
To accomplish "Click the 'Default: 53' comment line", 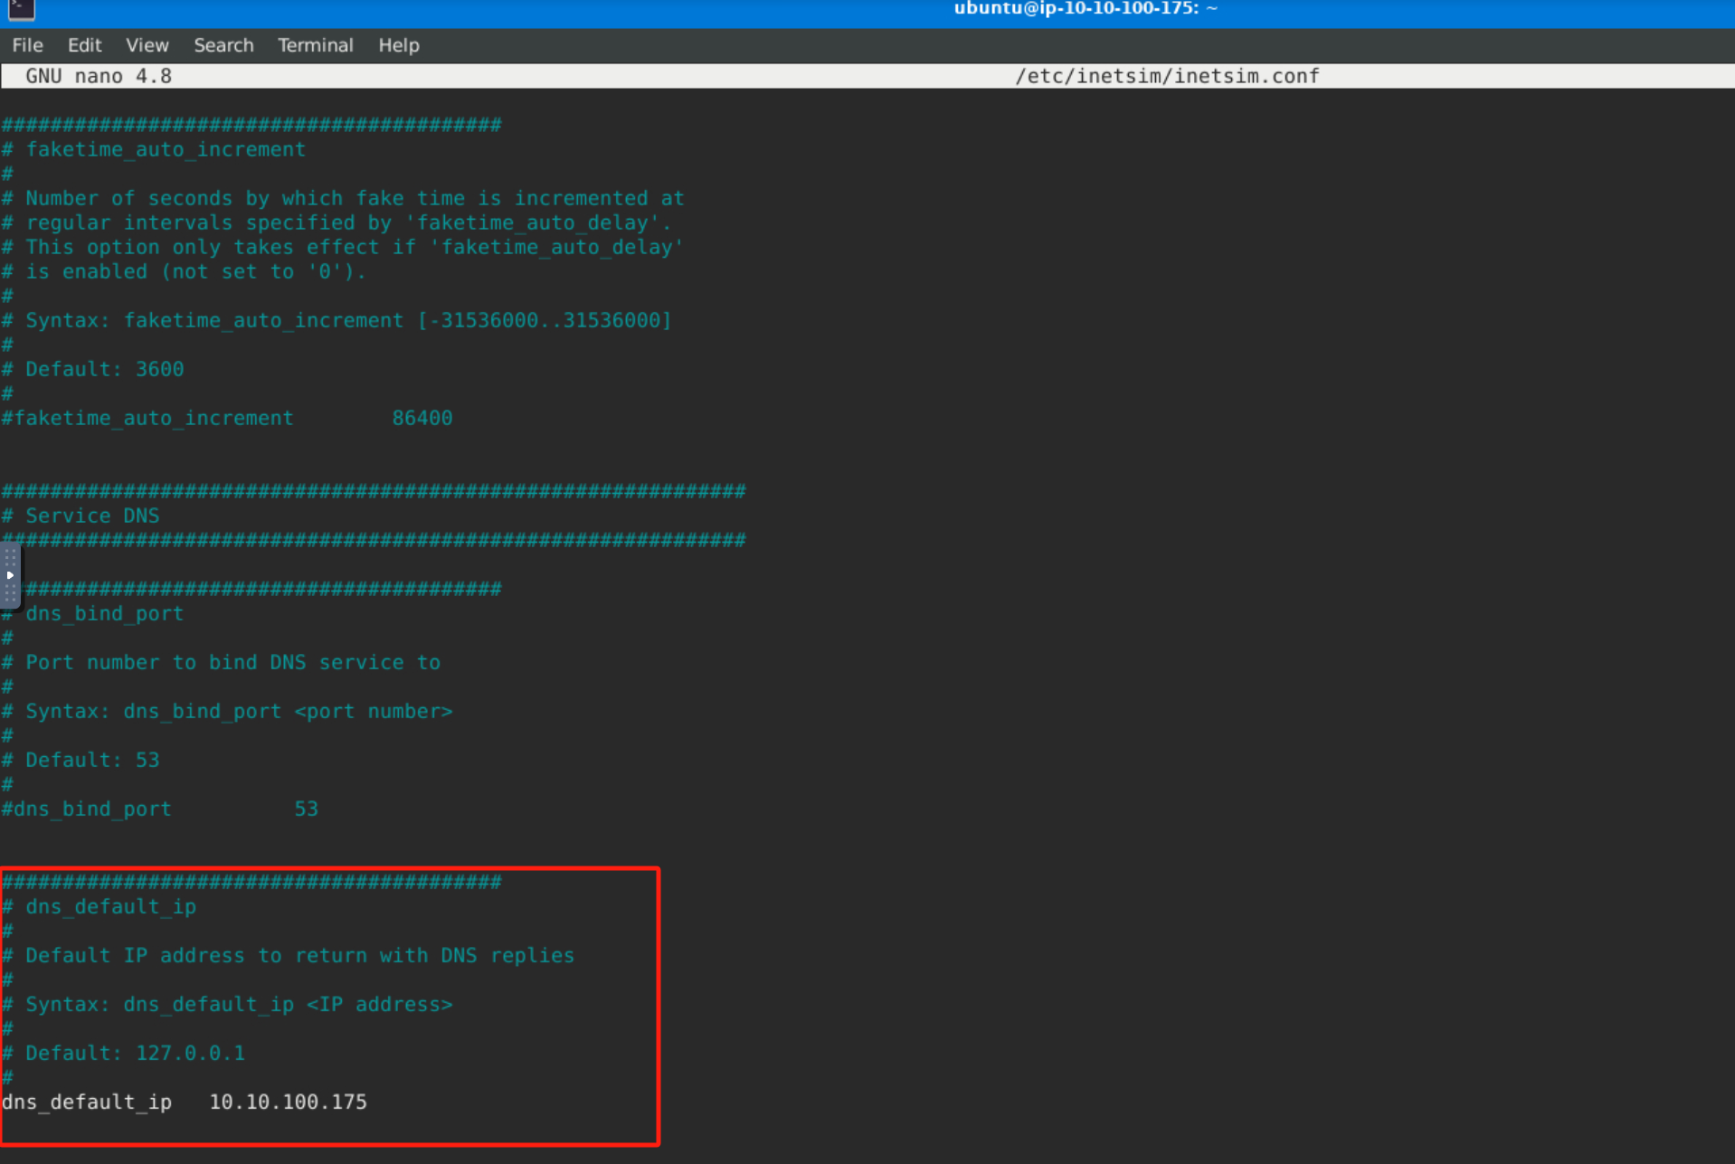I will (81, 760).
